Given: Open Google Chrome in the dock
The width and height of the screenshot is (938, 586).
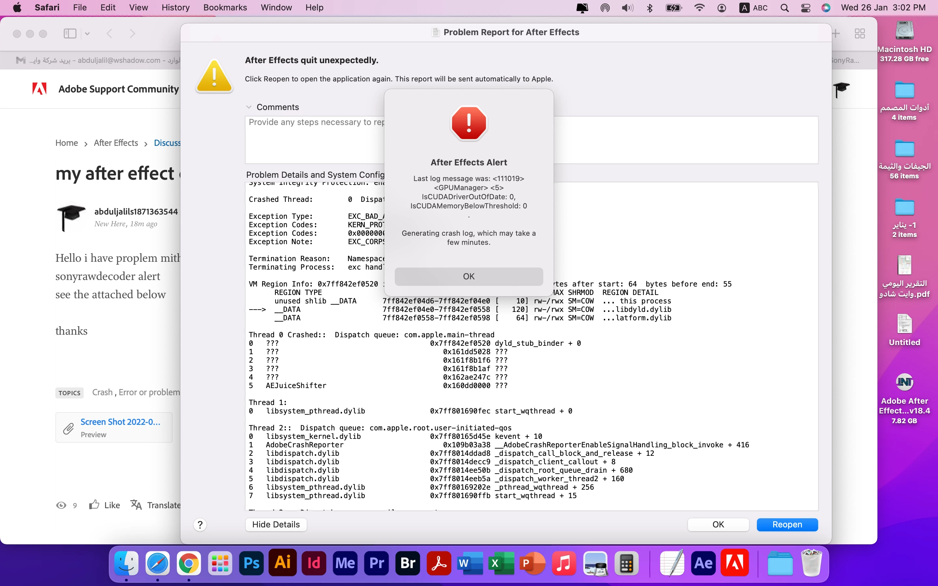Looking at the screenshot, I should (x=189, y=563).
